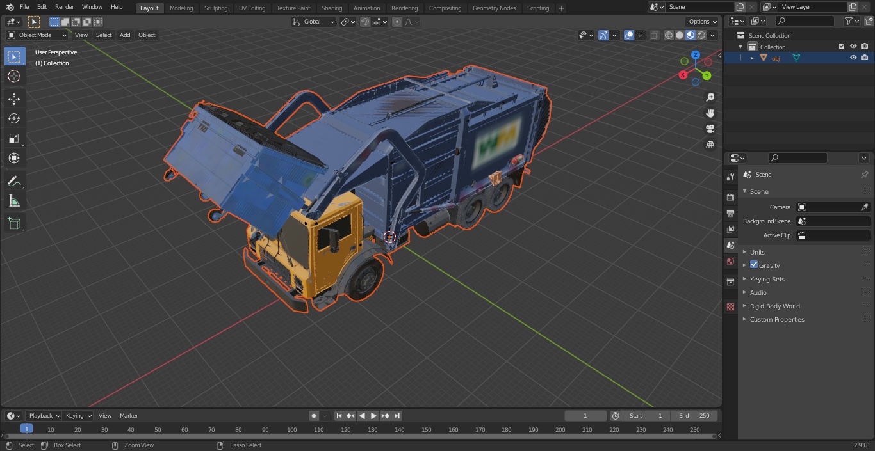Toggle snapping magnet icon
The height and width of the screenshot is (451, 875).
[x=365, y=22]
